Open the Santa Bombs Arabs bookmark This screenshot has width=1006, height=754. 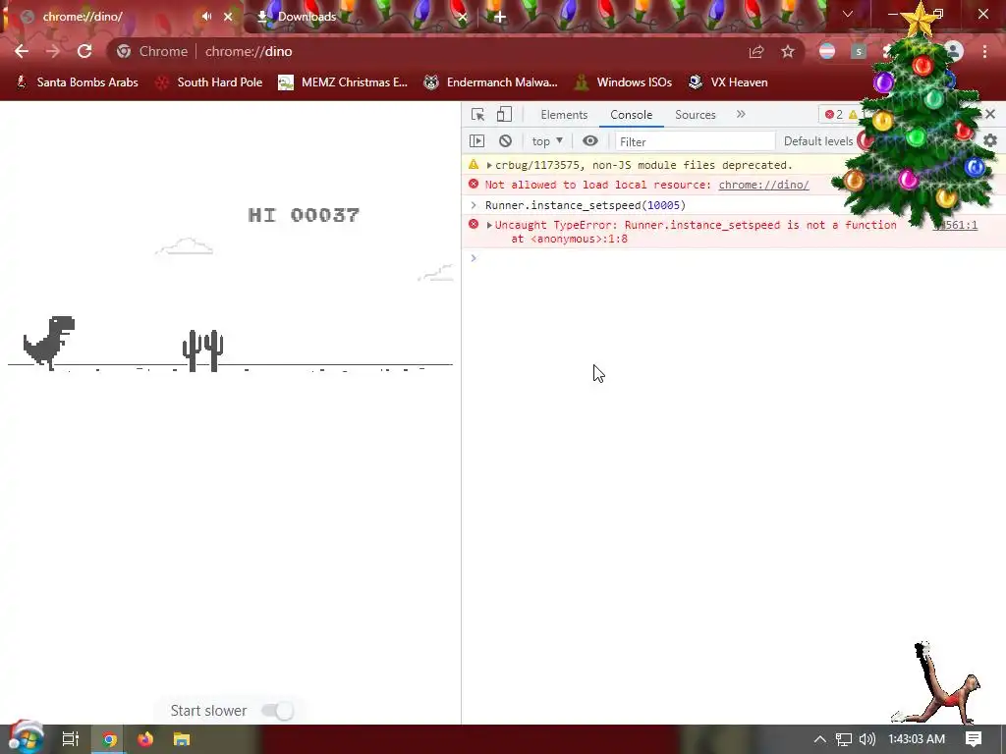point(77,82)
